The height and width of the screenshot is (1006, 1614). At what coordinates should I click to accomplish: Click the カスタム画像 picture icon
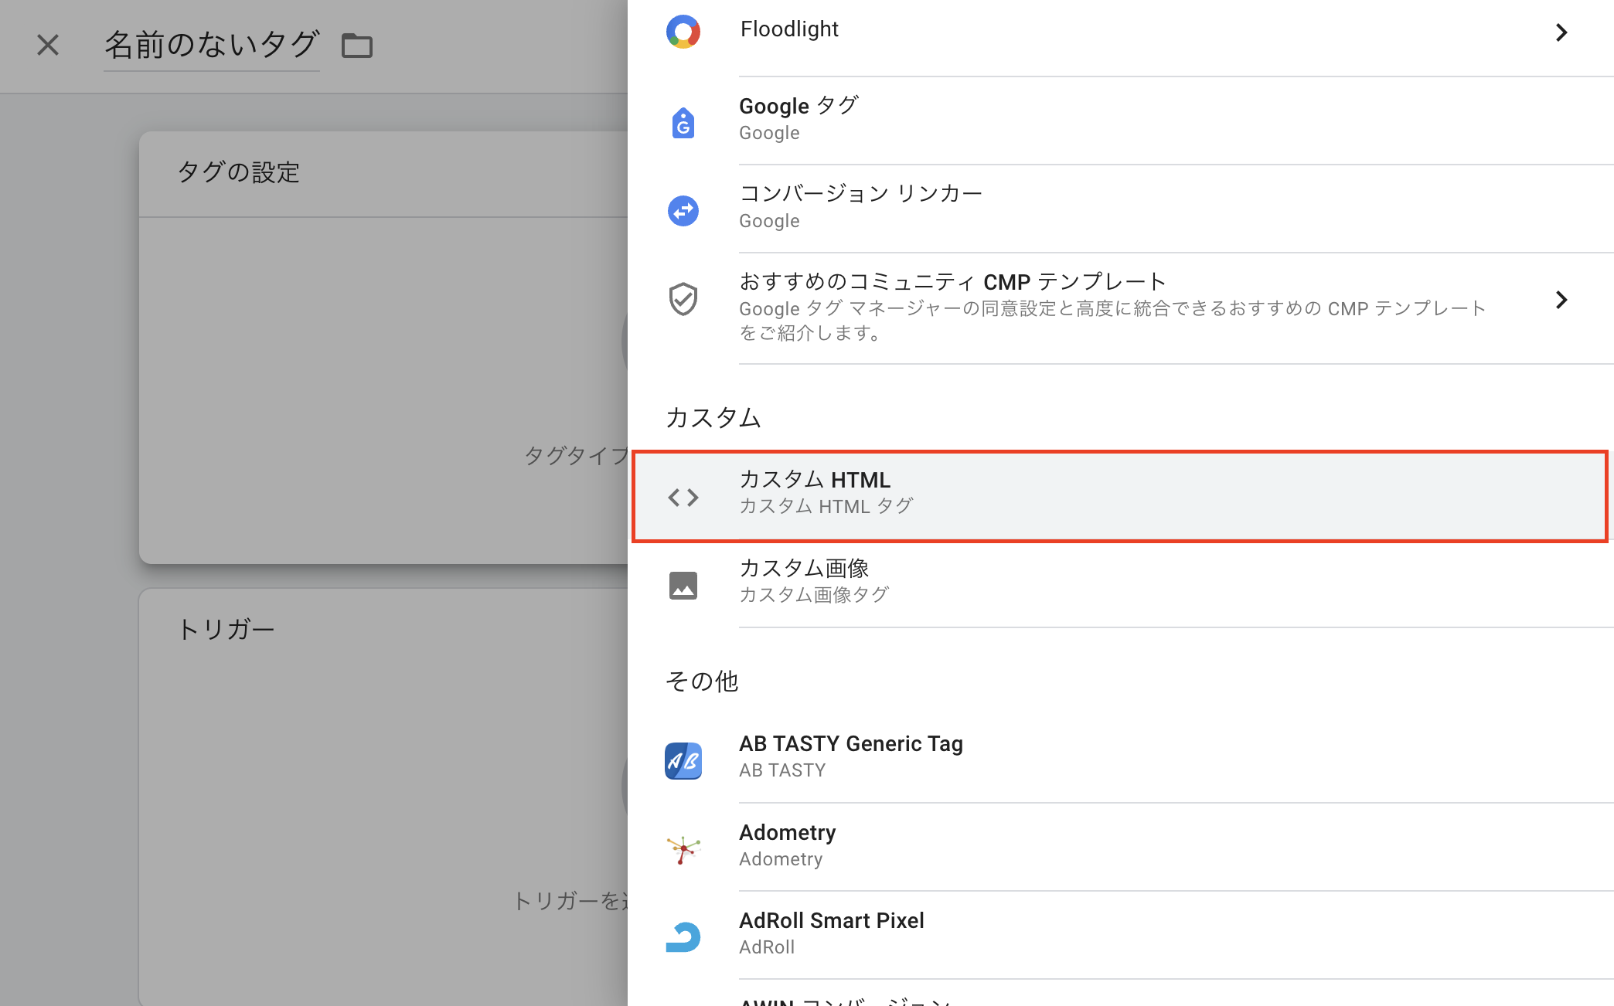[683, 586]
